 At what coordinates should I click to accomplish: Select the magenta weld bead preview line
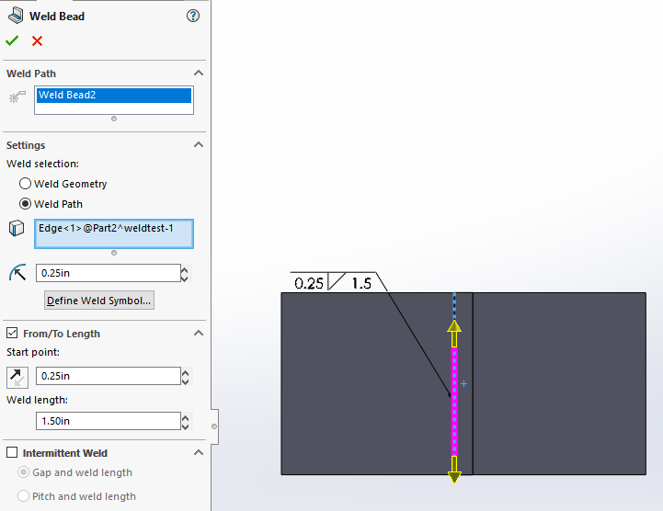coord(454,402)
